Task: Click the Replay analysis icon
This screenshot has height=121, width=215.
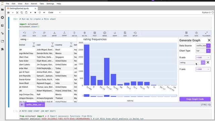Action: (135, 34)
